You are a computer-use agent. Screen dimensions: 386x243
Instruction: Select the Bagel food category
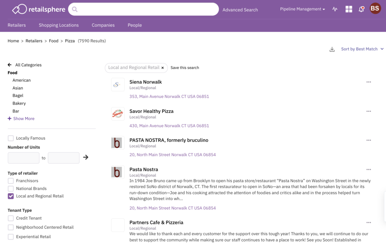[18, 96]
